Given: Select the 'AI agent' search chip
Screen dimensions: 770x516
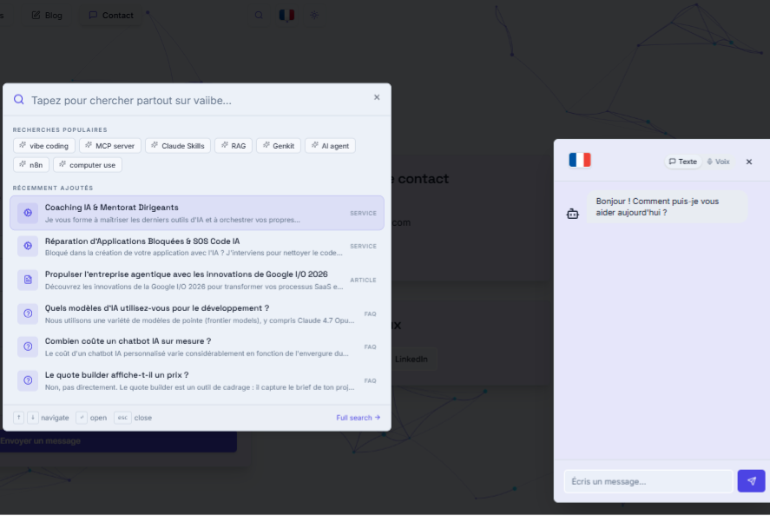Looking at the screenshot, I should coord(330,145).
